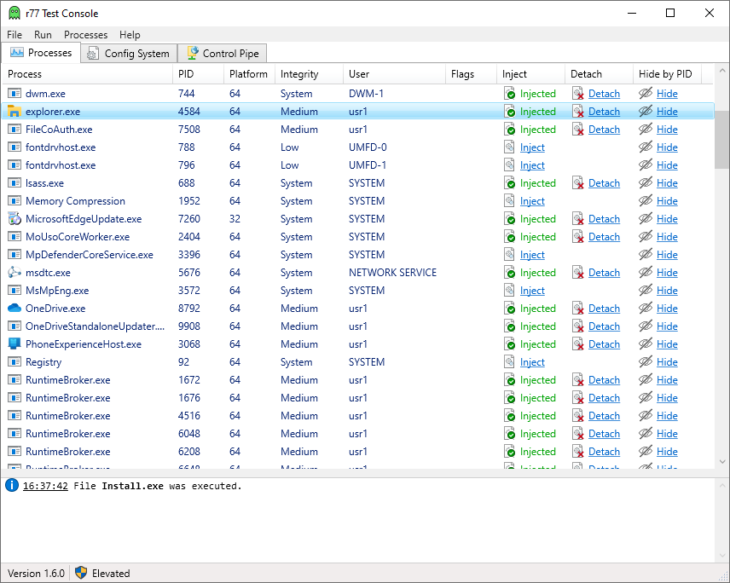Toggle hide eye icon for msdtc.exe

pos(646,272)
